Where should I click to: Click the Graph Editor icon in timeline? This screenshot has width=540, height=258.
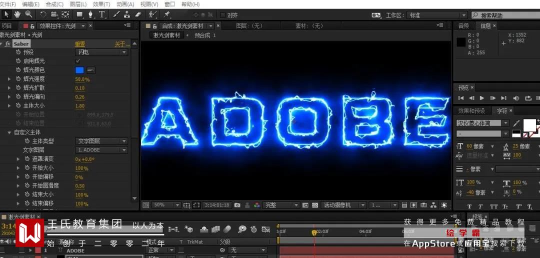tap(265, 229)
